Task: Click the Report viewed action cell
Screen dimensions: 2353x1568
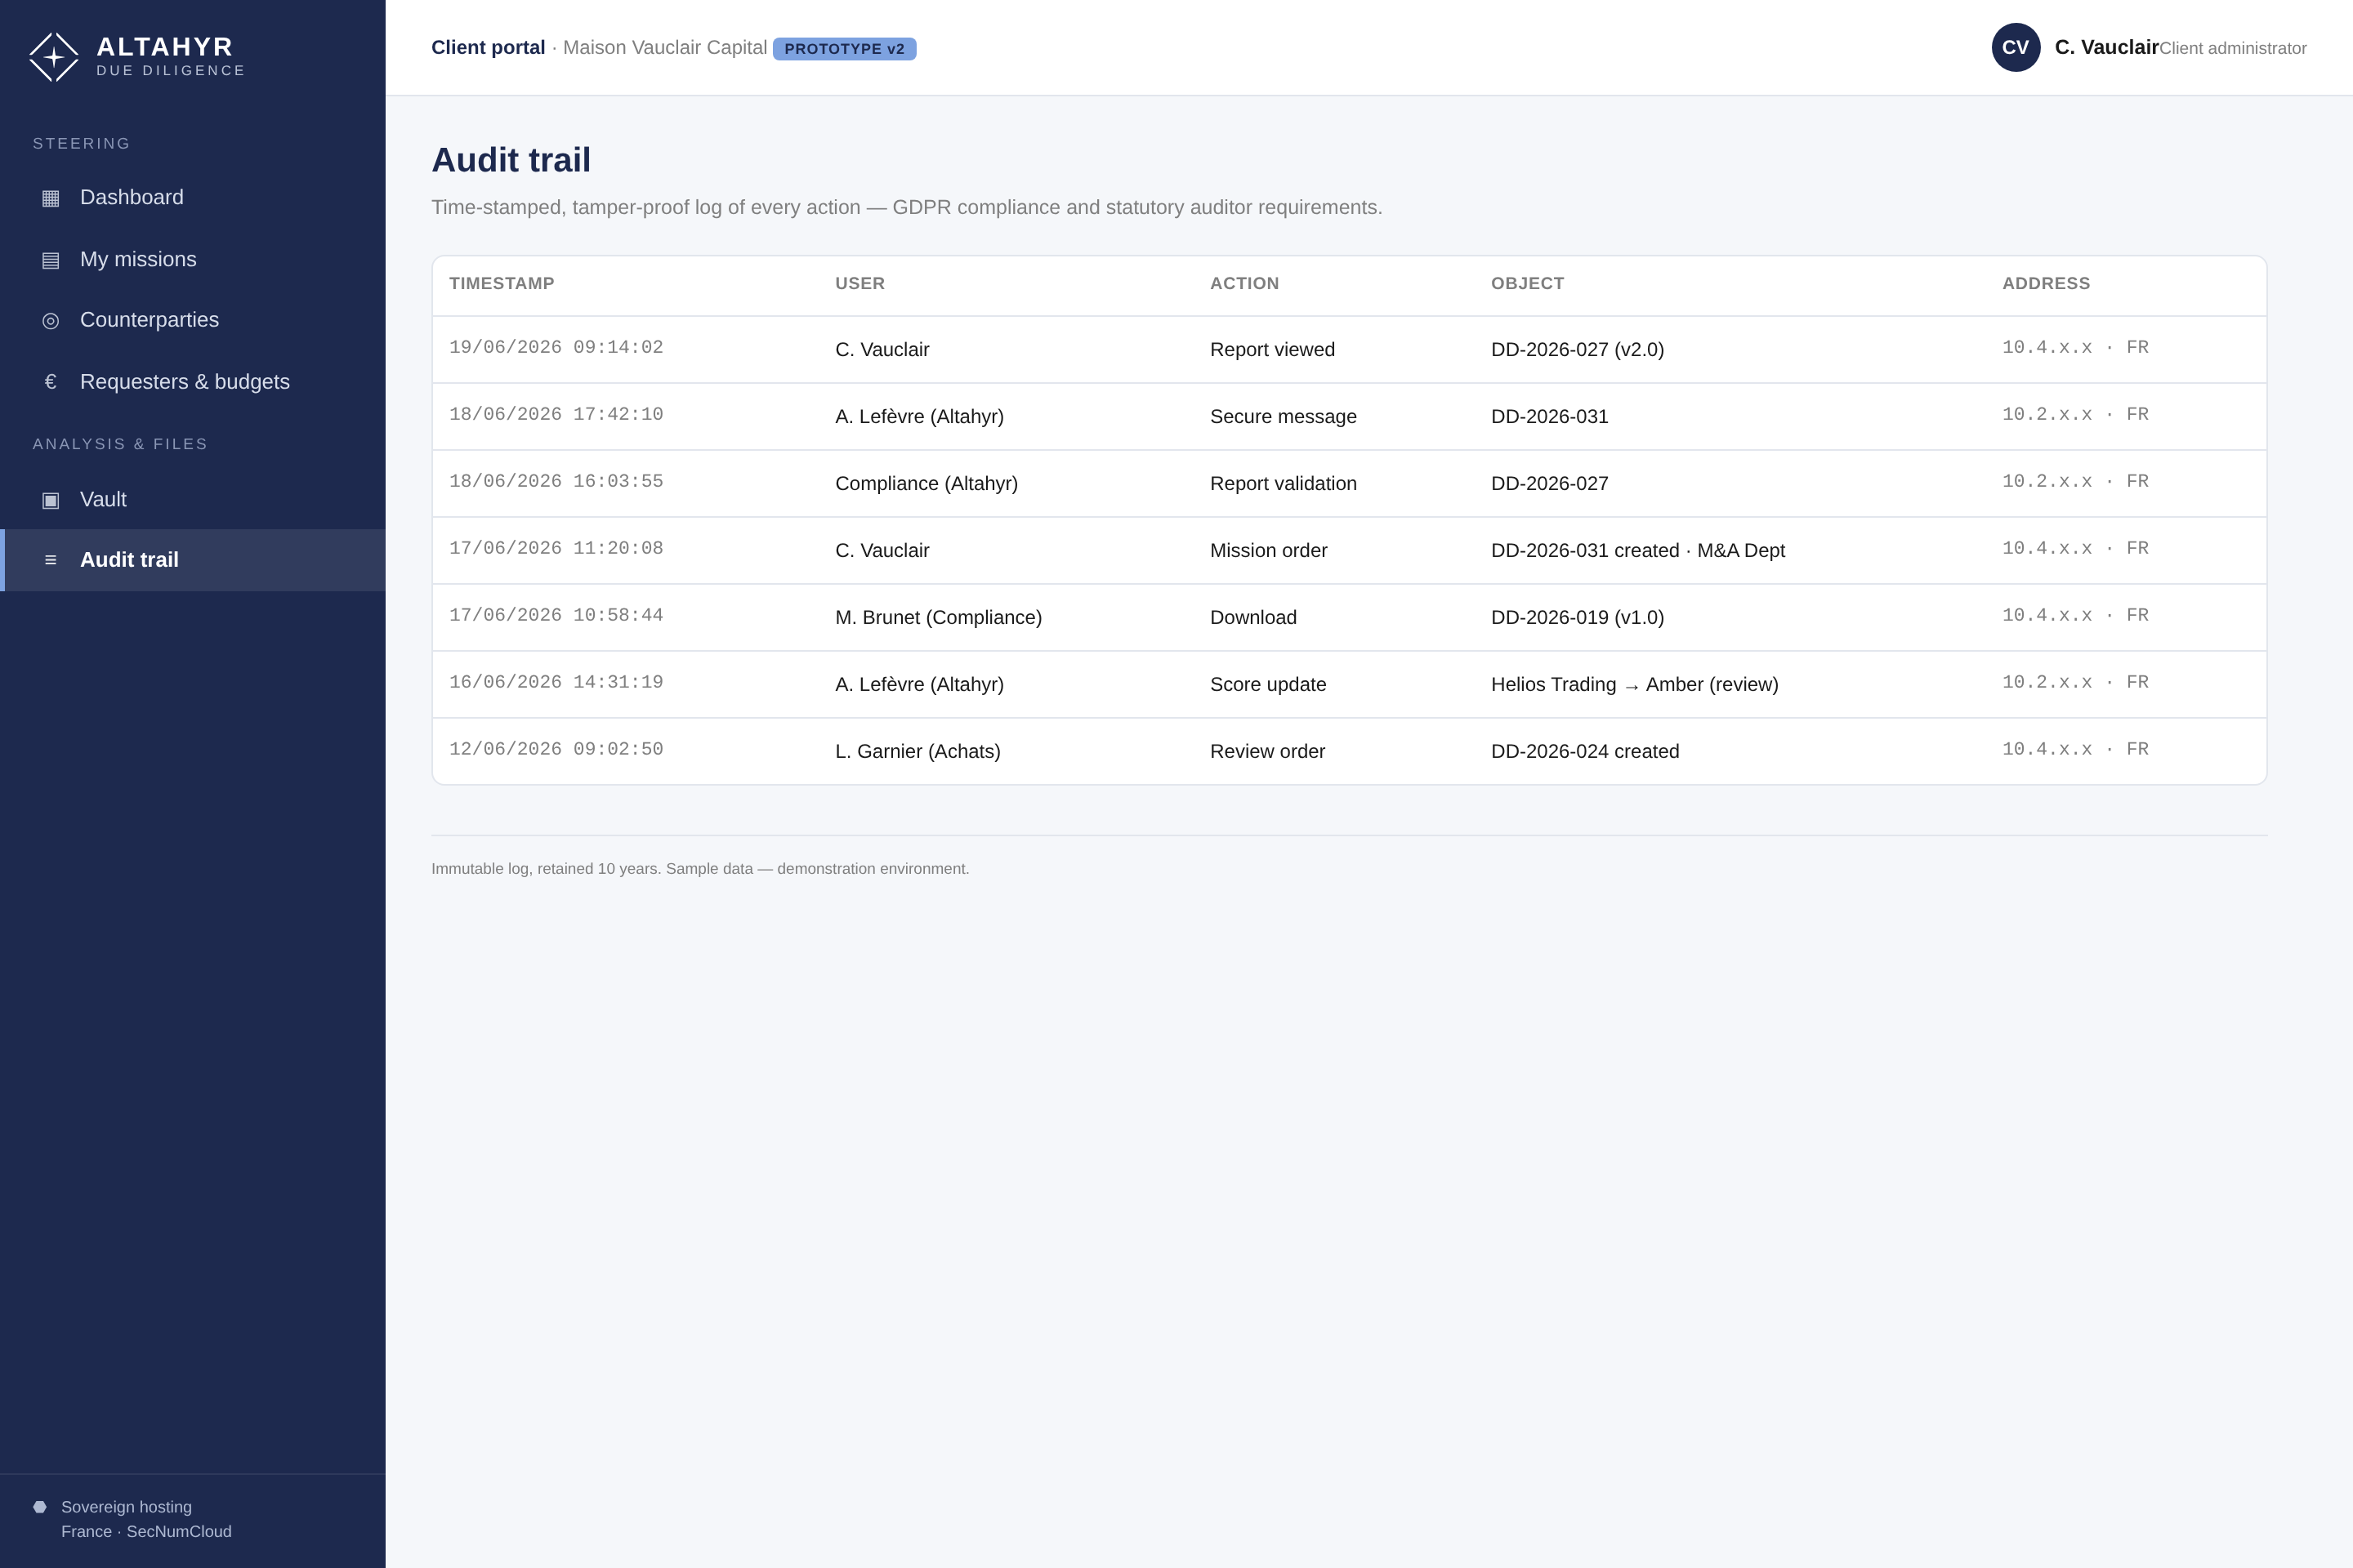Action: pos(1273,350)
